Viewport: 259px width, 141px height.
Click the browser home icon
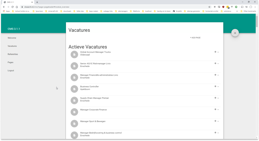point(17,7)
